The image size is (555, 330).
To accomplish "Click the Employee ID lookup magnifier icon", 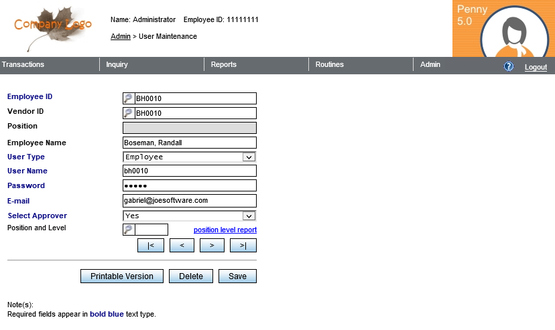I will [129, 98].
